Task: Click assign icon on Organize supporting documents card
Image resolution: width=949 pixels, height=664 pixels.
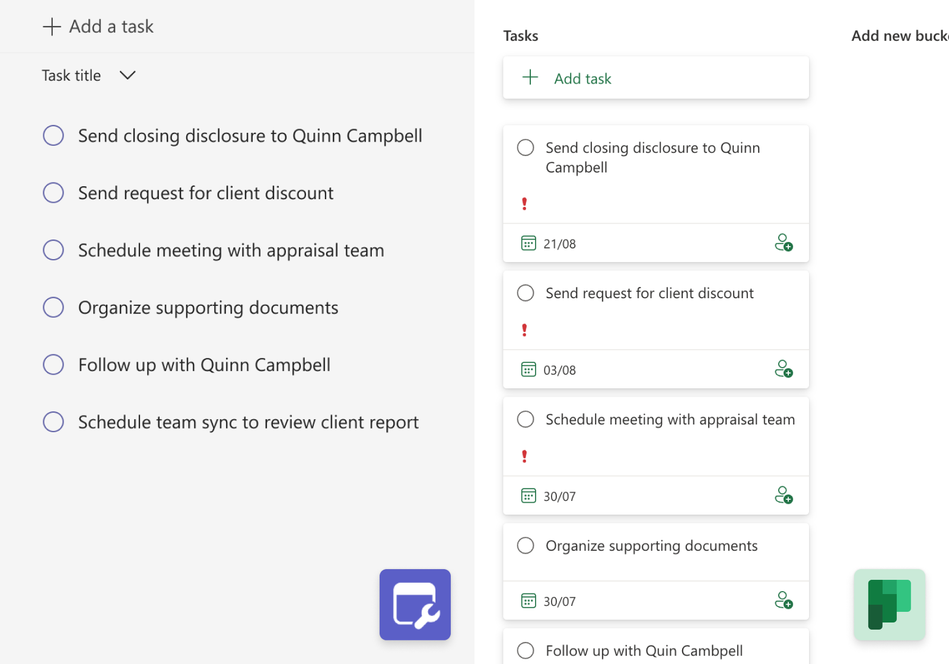Action: point(784,601)
